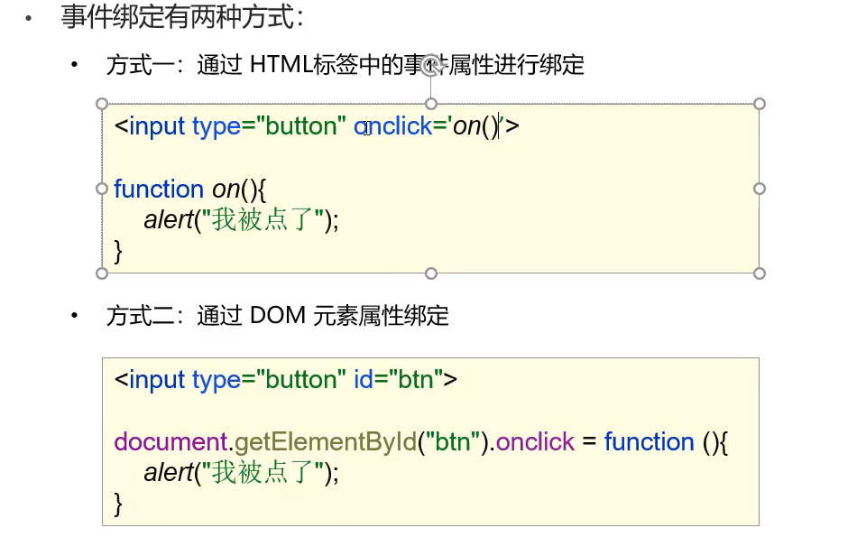Click the id="btn" input tag line
The height and width of the screenshot is (537, 857).
[285, 380]
